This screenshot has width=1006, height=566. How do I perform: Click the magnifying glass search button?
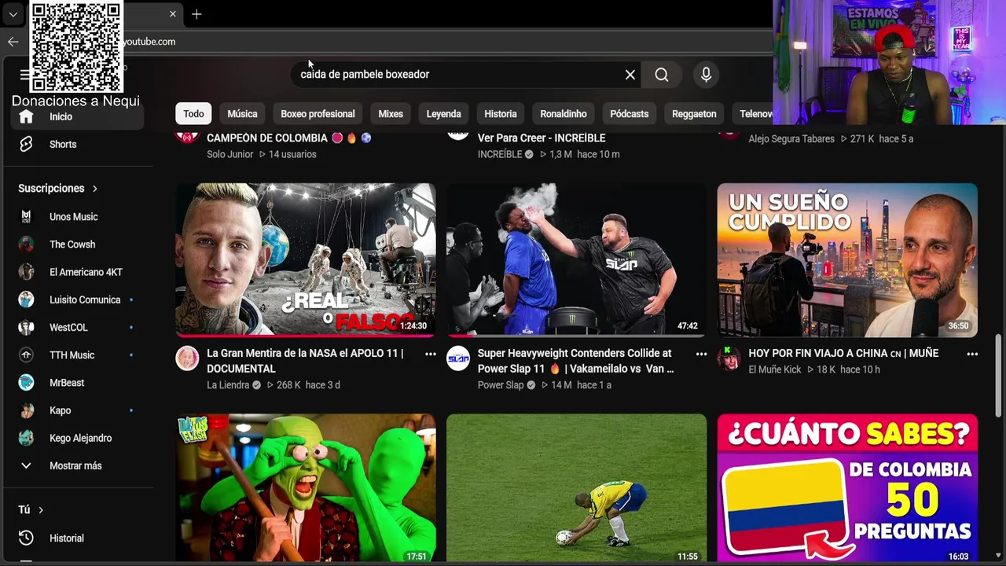coord(662,75)
